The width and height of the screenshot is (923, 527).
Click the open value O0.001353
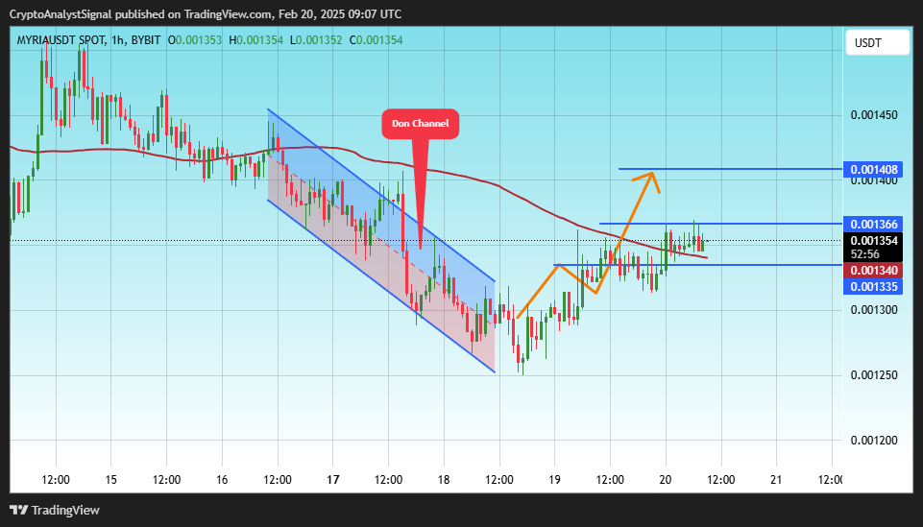[195, 40]
